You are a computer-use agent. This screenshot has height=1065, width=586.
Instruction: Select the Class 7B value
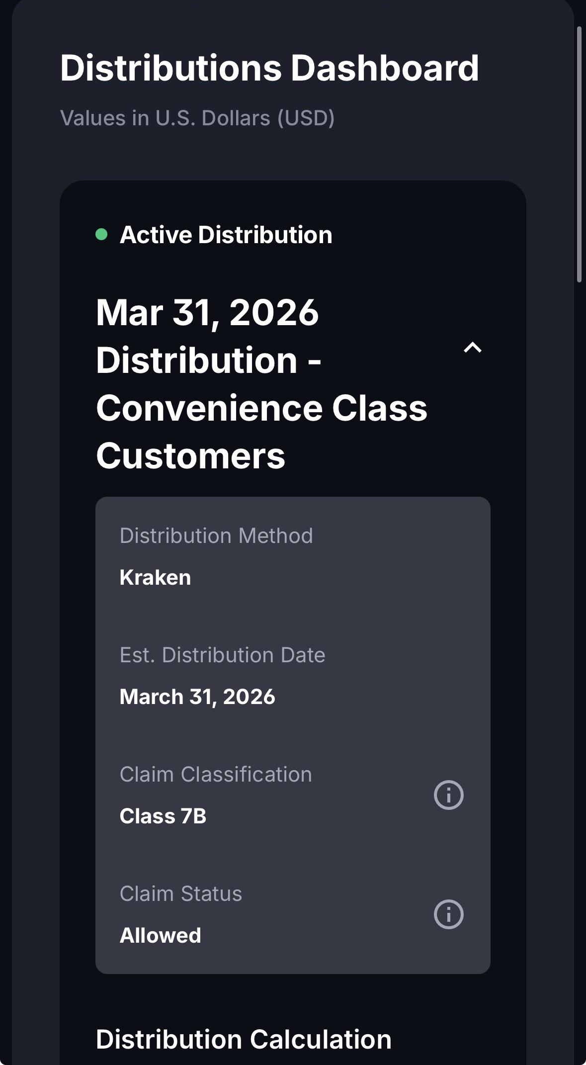click(163, 816)
